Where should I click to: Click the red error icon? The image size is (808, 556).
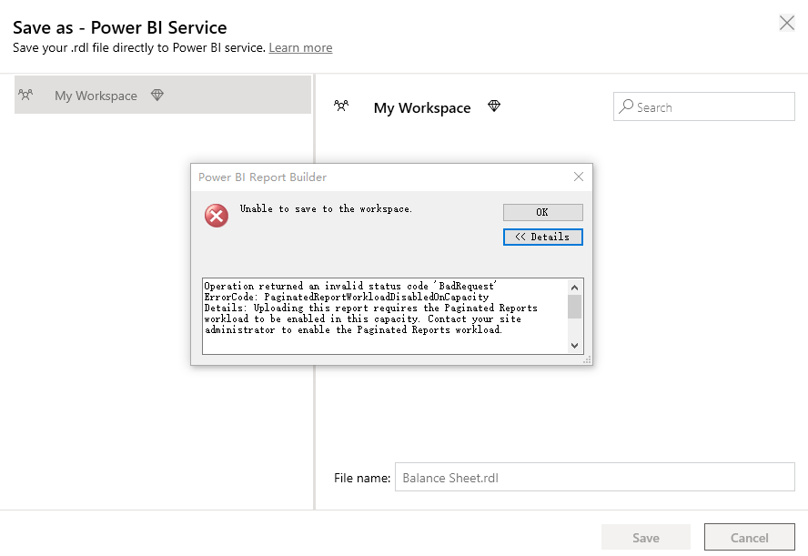pos(217,216)
